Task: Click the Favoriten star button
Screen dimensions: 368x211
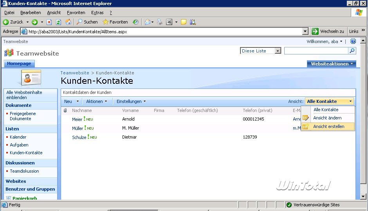Action: [x=115, y=22]
